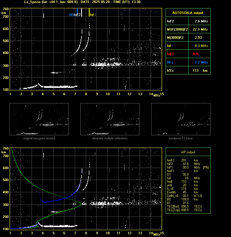
Task: Select the TEC[Bot] value '006.5'
Action: point(185,206)
